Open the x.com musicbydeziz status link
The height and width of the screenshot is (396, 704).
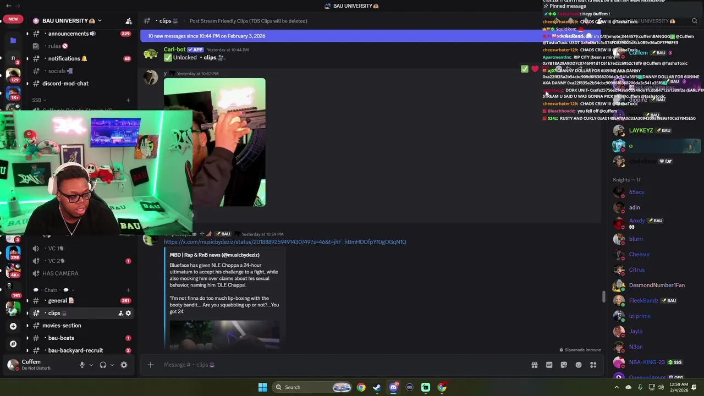pyautogui.click(x=285, y=242)
